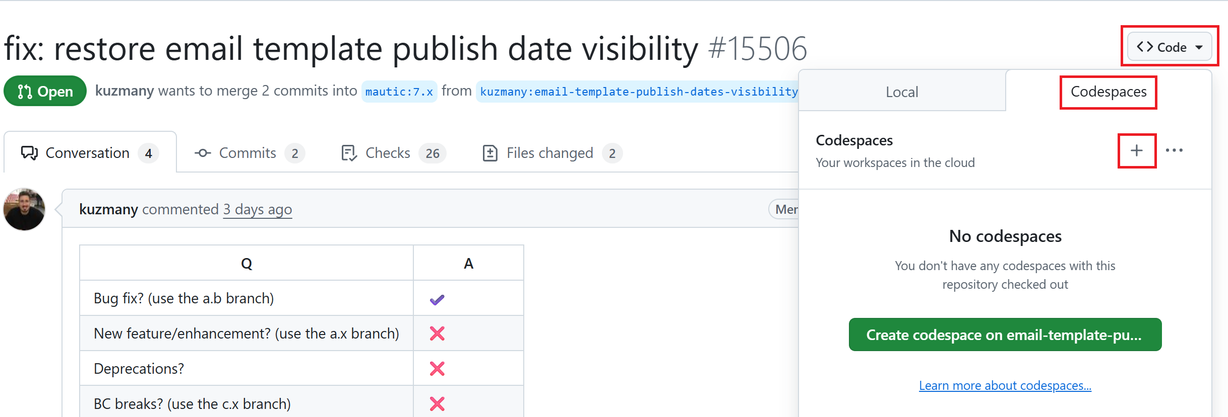Open the Learn more about codespaces link
This screenshot has width=1228, height=417.
1005,385
